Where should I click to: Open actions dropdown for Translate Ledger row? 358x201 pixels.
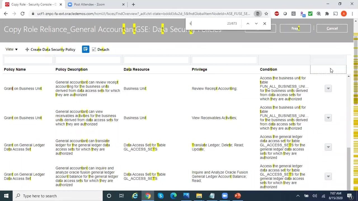click(328, 147)
